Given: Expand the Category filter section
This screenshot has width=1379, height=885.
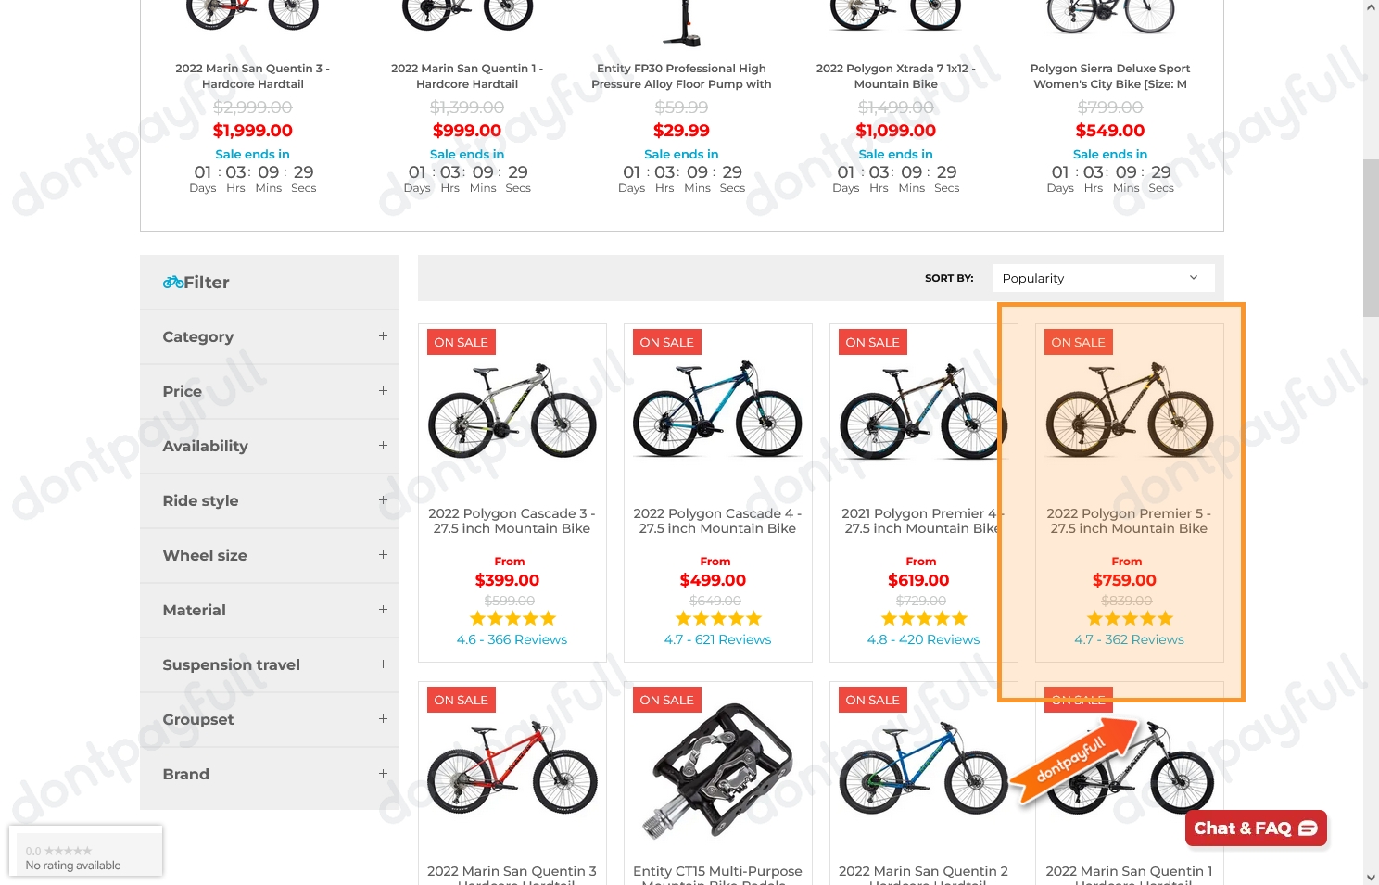Looking at the screenshot, I should click(x=383, y=336).
